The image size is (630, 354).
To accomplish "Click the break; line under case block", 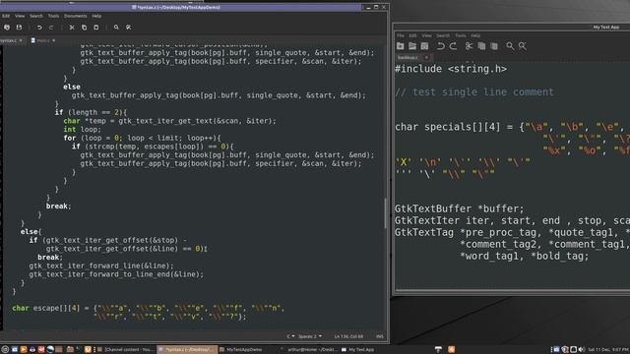I will point(58,206).
